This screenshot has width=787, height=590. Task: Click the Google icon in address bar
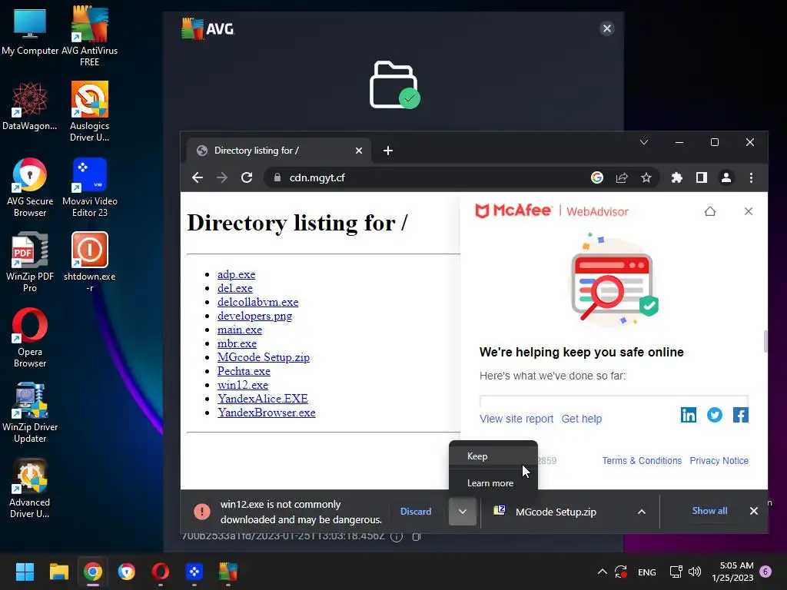click(596, 177)
